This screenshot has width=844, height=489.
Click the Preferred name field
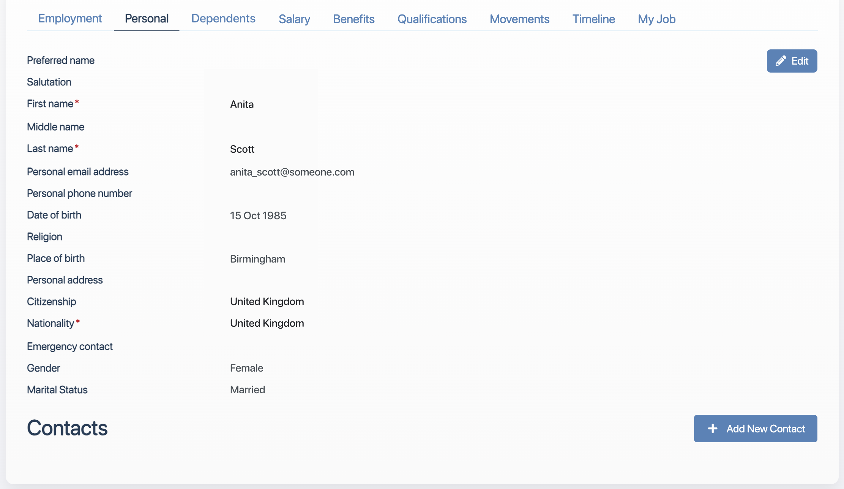(61, 60)
